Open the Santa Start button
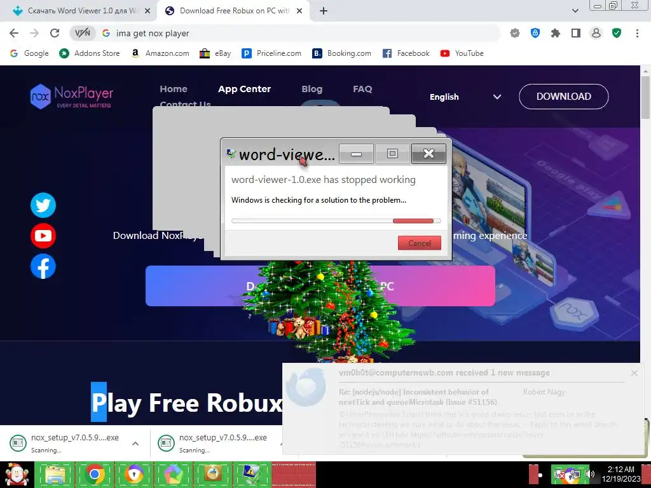Screen dimensions: 651x488 [x=17, y=474]
